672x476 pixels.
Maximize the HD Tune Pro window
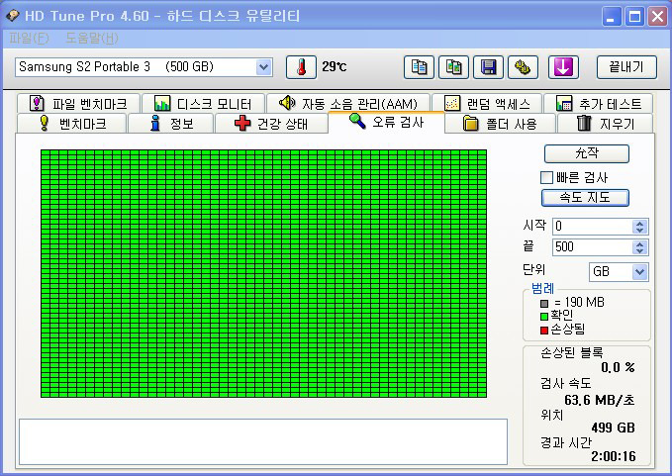[x=634, y=17]
